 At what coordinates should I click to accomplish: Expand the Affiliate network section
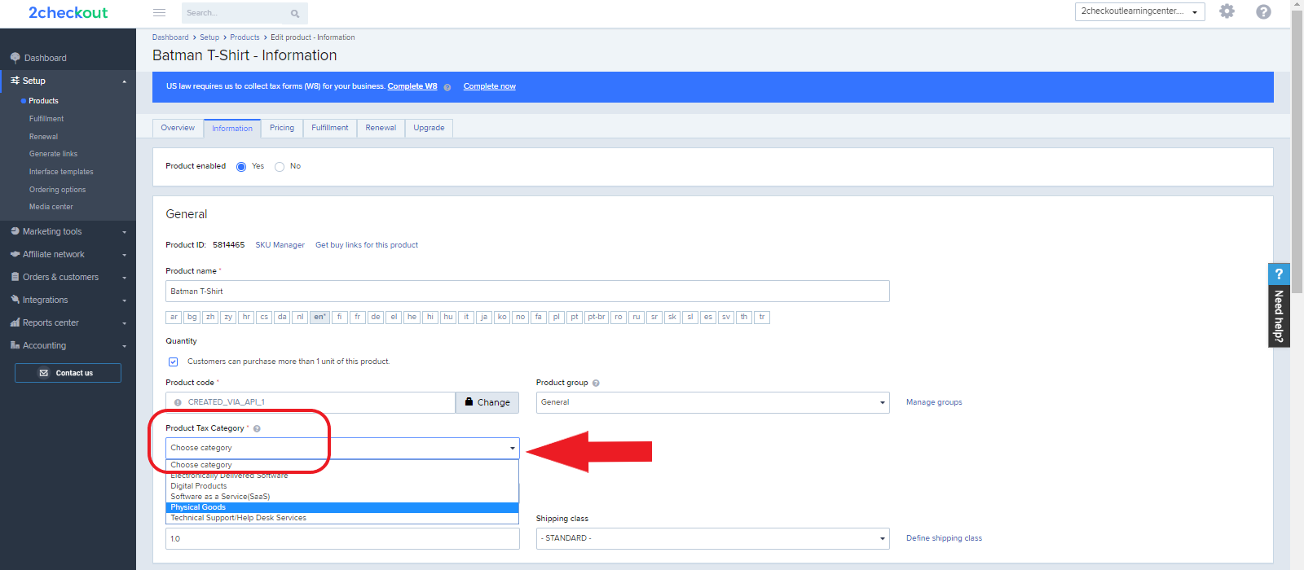point(125,255)
